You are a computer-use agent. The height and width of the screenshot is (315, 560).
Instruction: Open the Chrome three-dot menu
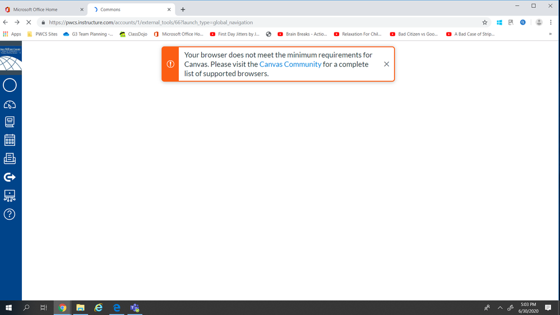[550, 22]
